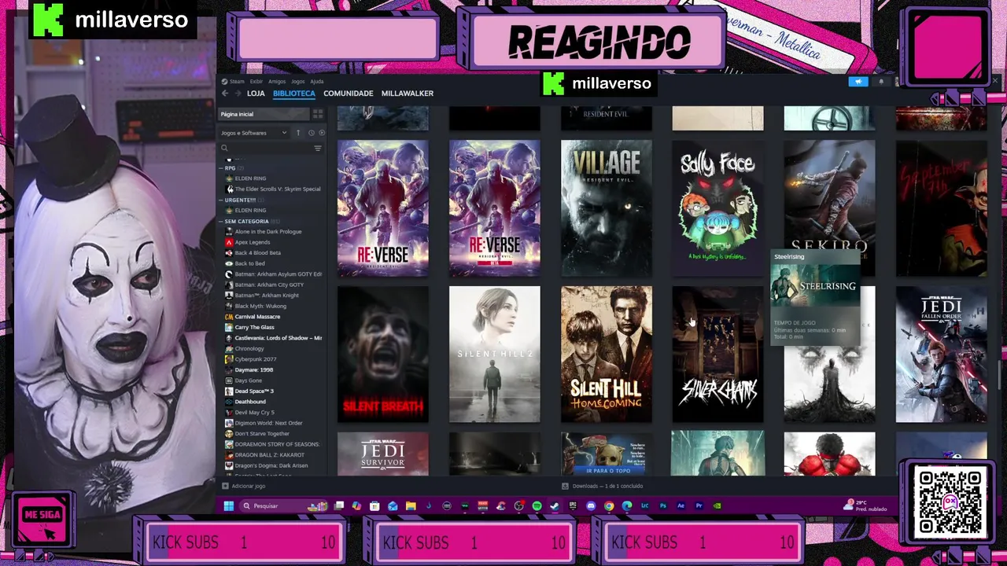
Task: Select Cyberpunk 2077 in game list
Action: (x=255, y=359)
